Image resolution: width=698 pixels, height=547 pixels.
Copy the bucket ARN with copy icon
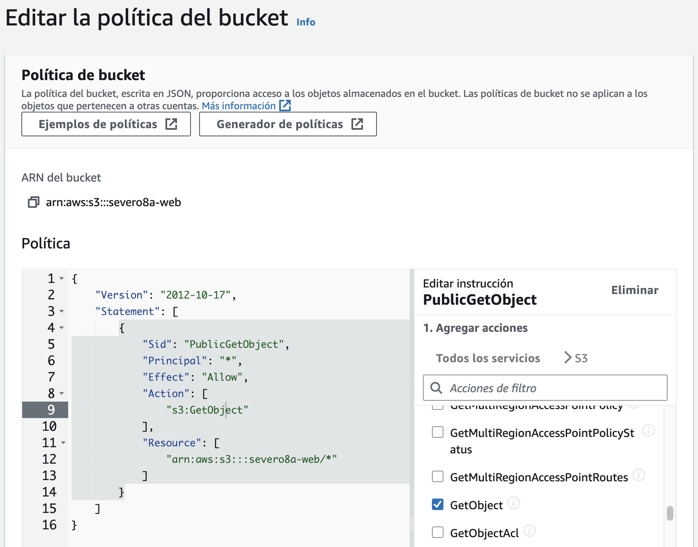tap(33, 202)
